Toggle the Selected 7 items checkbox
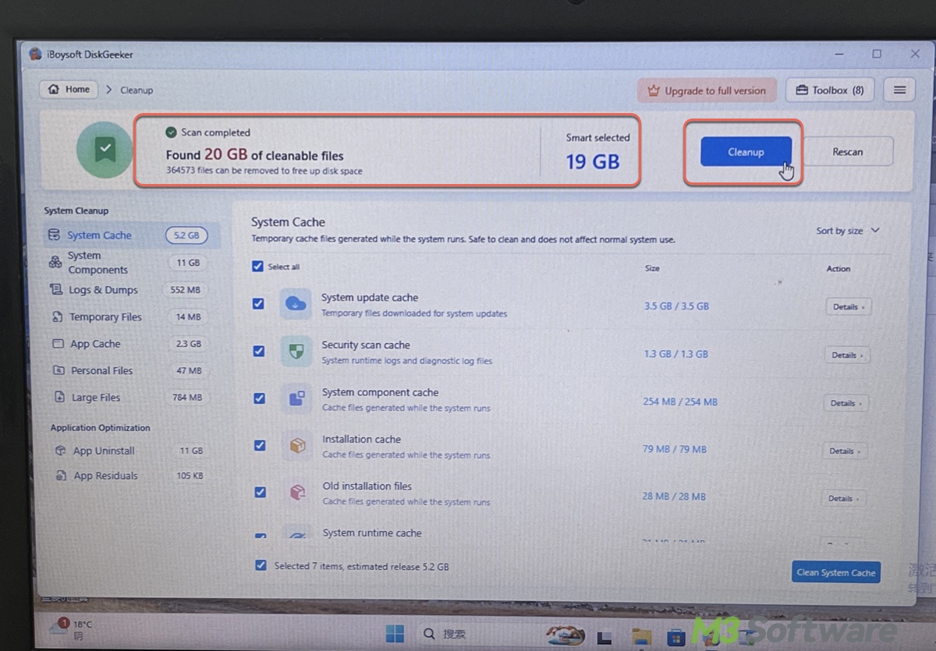936x651 pixels. (261, 565)
